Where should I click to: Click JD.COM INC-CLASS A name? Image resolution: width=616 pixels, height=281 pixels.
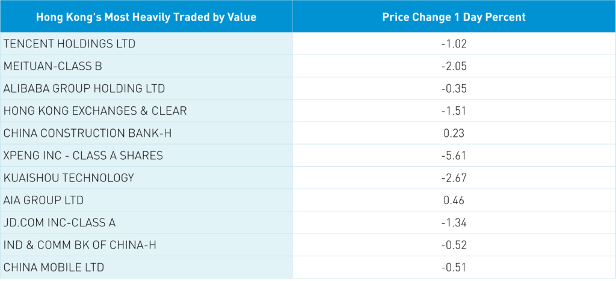click(60, 223)
